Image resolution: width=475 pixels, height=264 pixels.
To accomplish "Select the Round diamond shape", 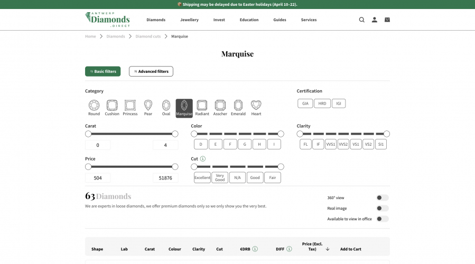I will [x=94, y=107].
